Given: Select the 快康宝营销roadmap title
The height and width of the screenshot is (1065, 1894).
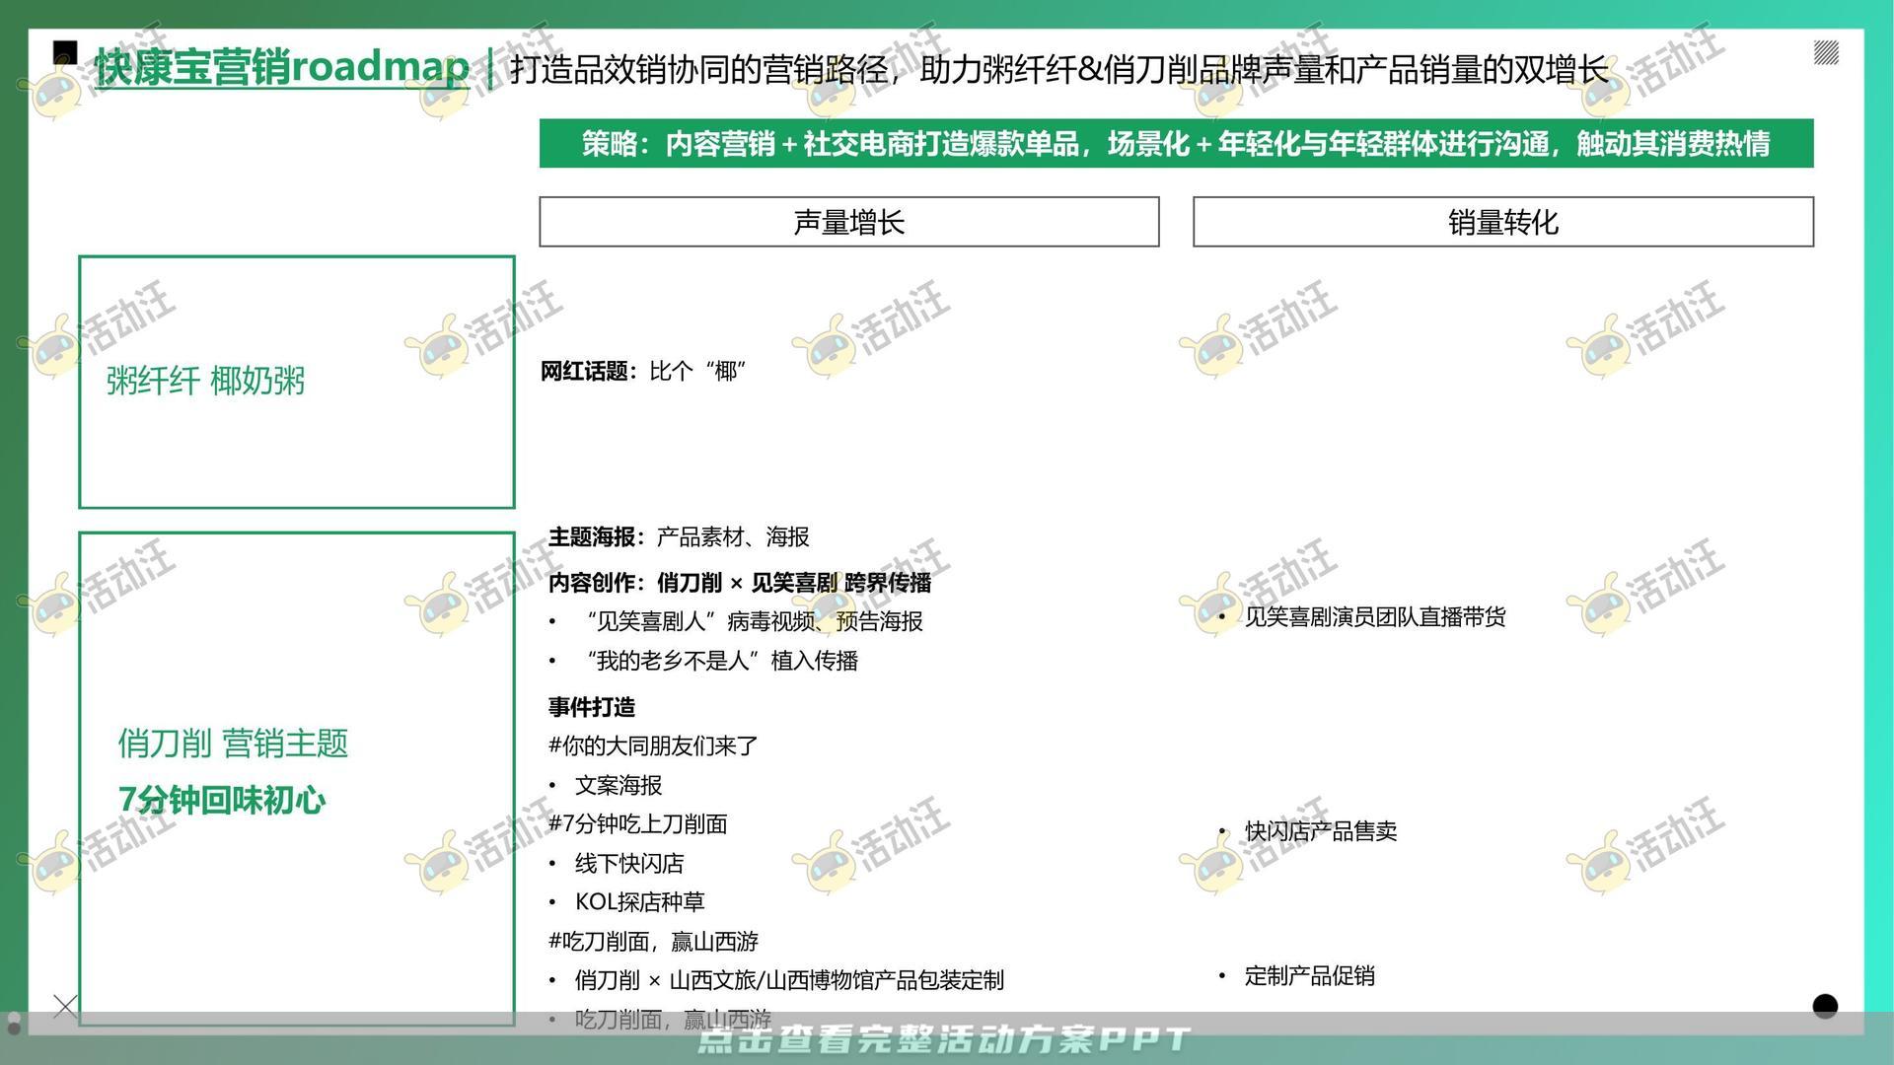Looking at the screenshot, I should 282,67.
